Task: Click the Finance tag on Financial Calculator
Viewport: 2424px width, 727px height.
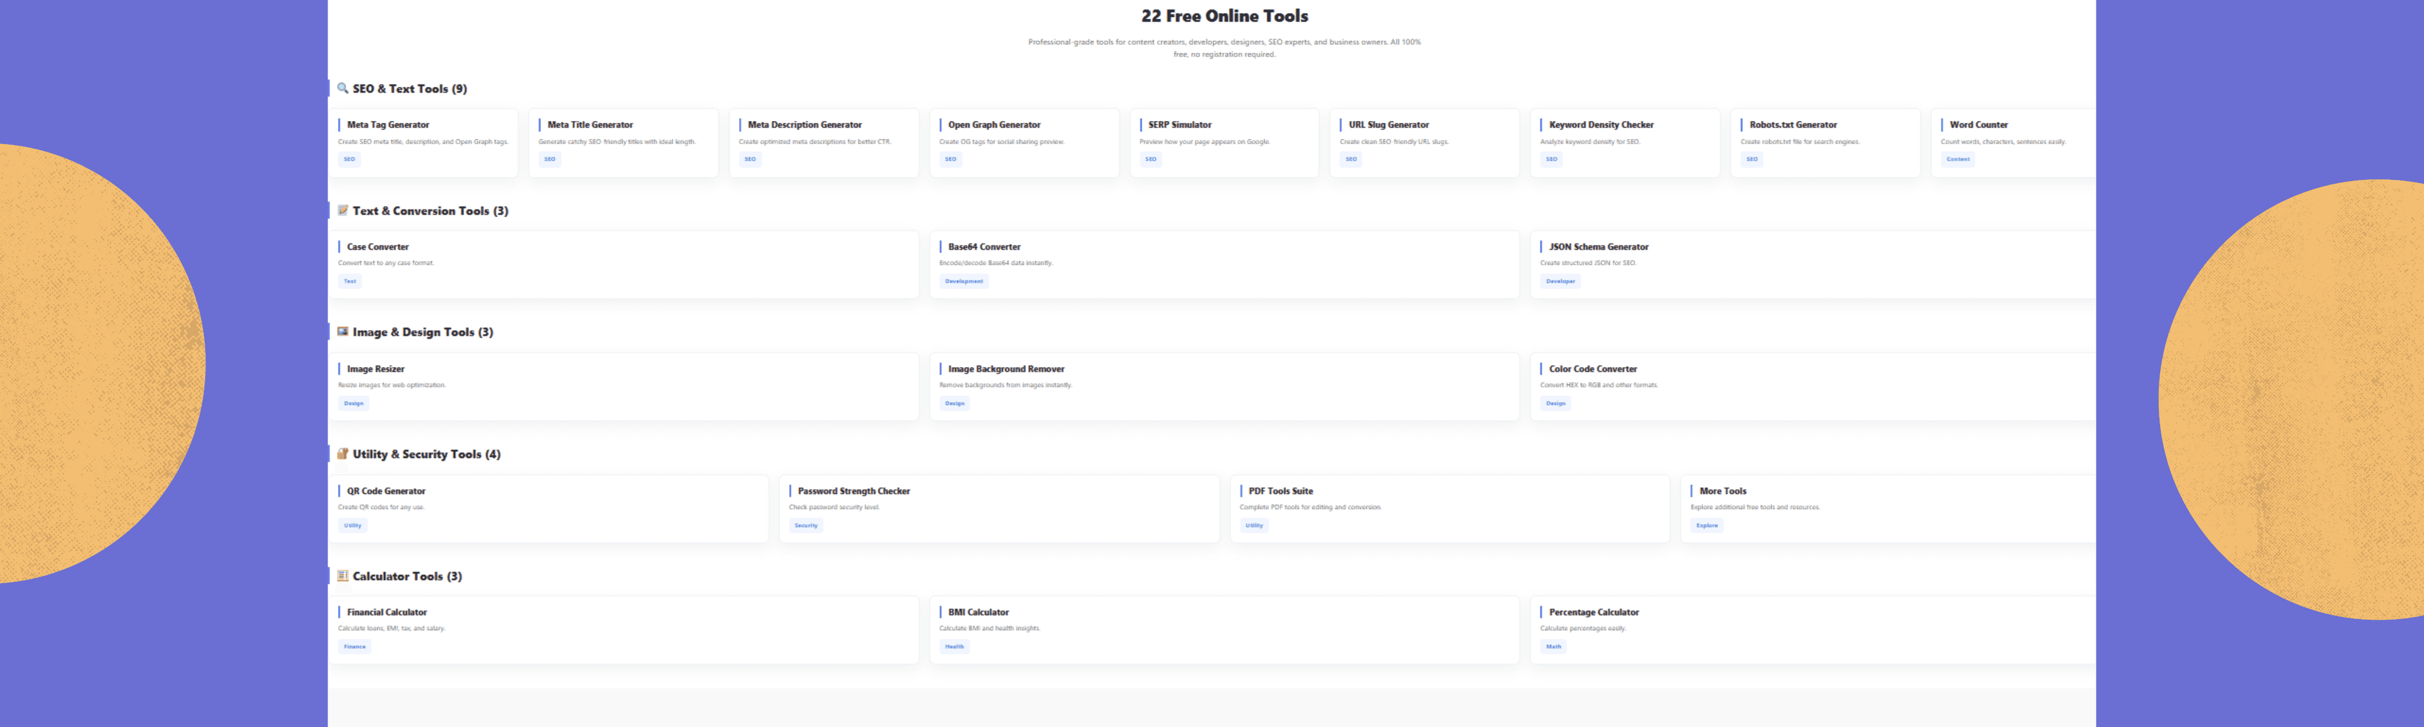Action: click(355, 646)
